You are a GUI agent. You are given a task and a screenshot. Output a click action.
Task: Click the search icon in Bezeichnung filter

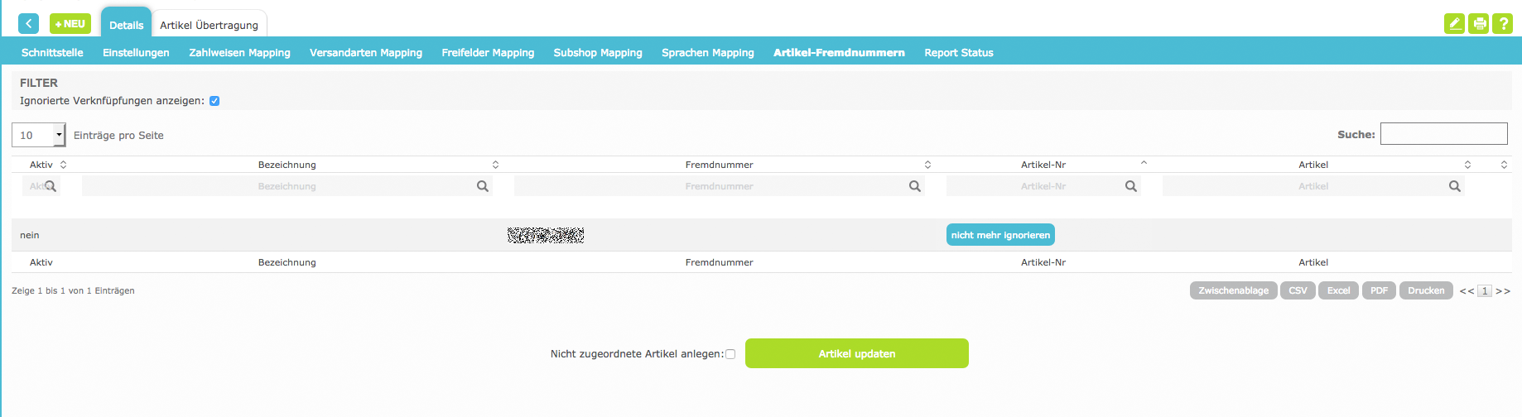(483, 186)
